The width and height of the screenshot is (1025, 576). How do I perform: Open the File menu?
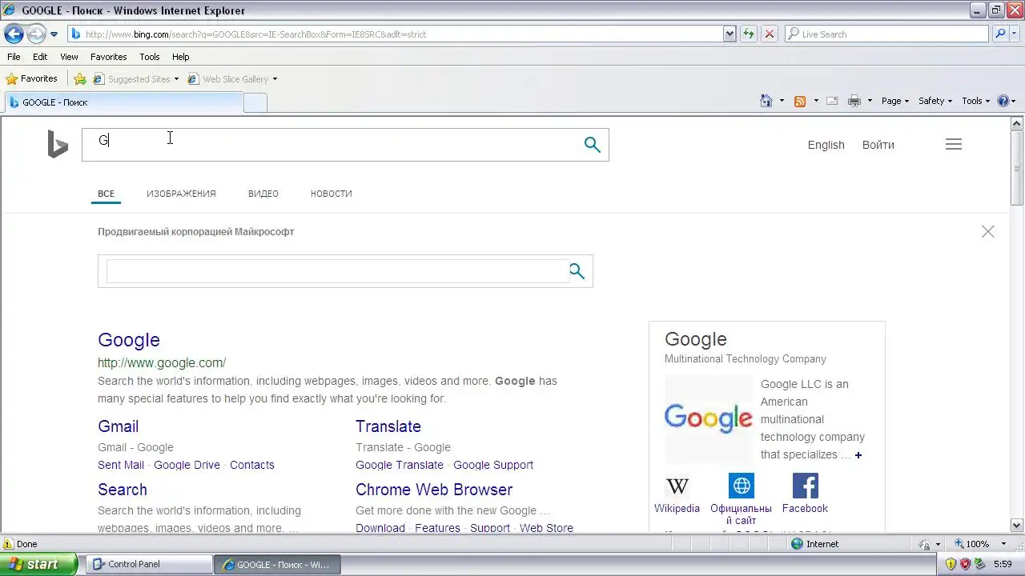pos(14,57)
